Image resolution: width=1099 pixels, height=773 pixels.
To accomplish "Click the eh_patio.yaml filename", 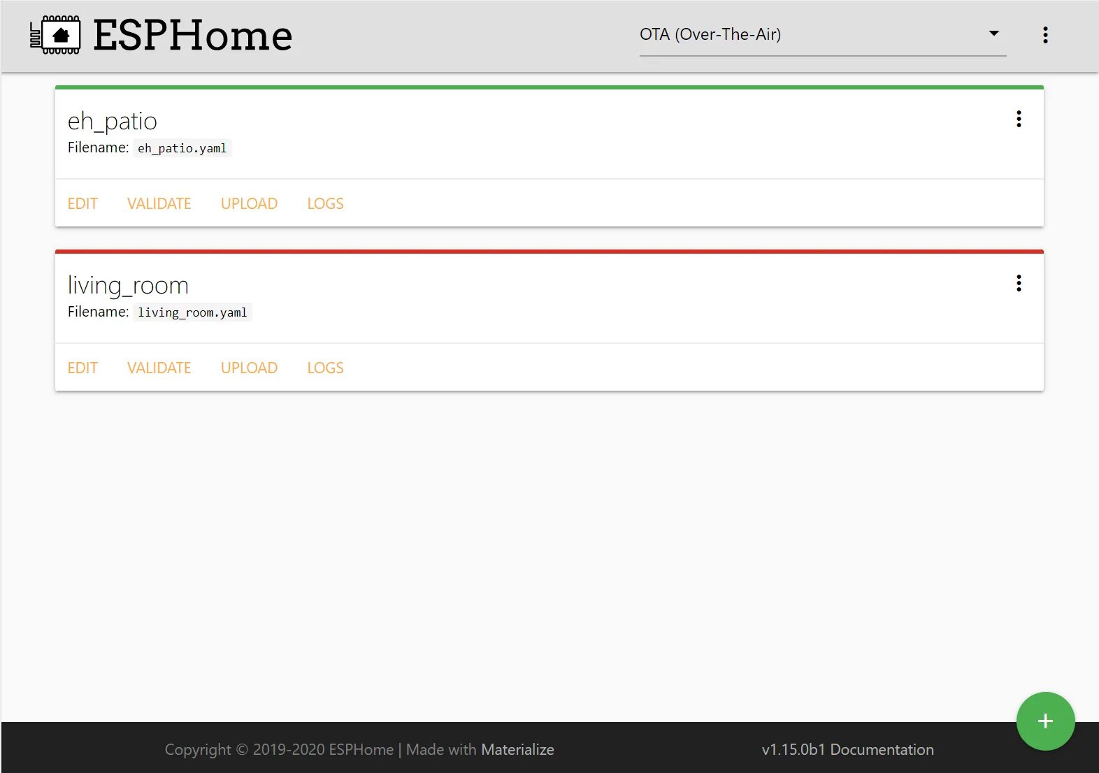I will point(182,148).
